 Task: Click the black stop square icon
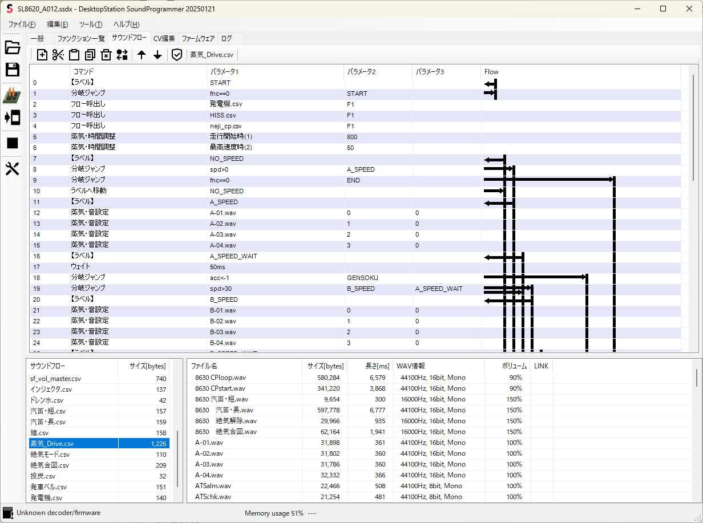point(13,143)
